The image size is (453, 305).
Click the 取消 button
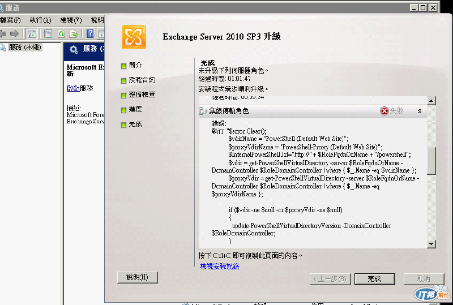(424, 279)
